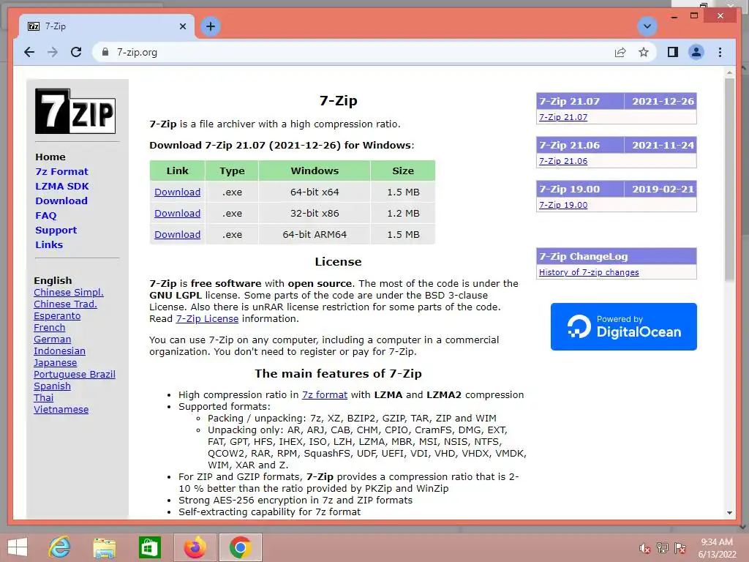Screen dimensions: 749x562
Task: Switch language to Chinese Simpl.
Action: pos(68,293)
